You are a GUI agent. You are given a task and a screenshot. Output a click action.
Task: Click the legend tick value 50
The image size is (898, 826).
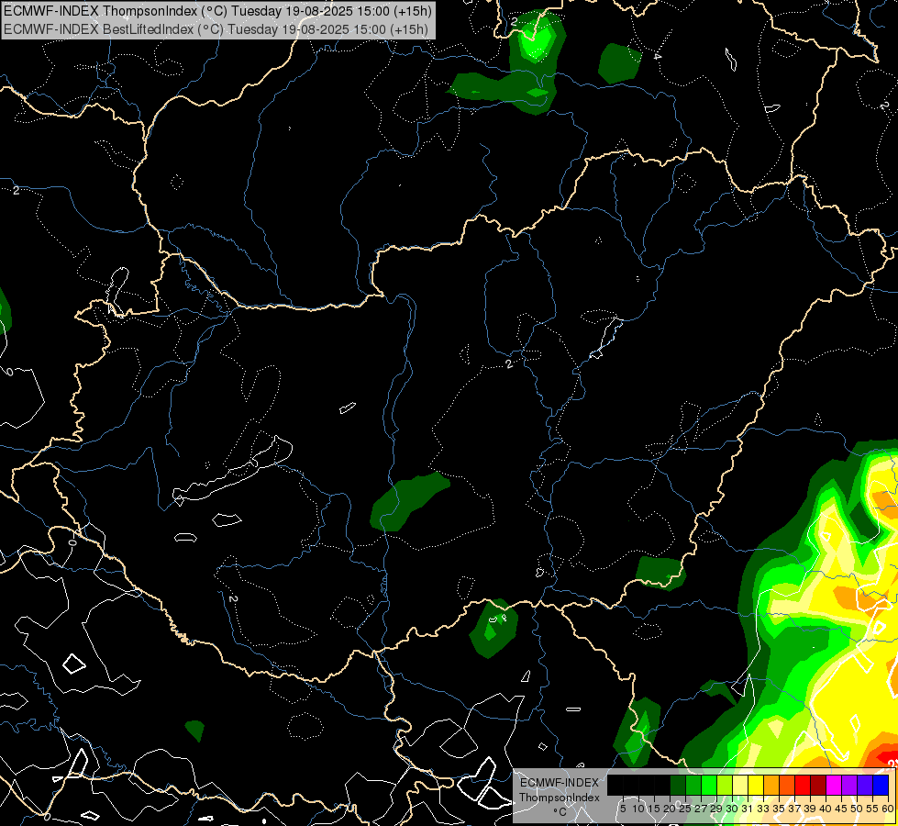pyautogui.click(x=856, y=809)
